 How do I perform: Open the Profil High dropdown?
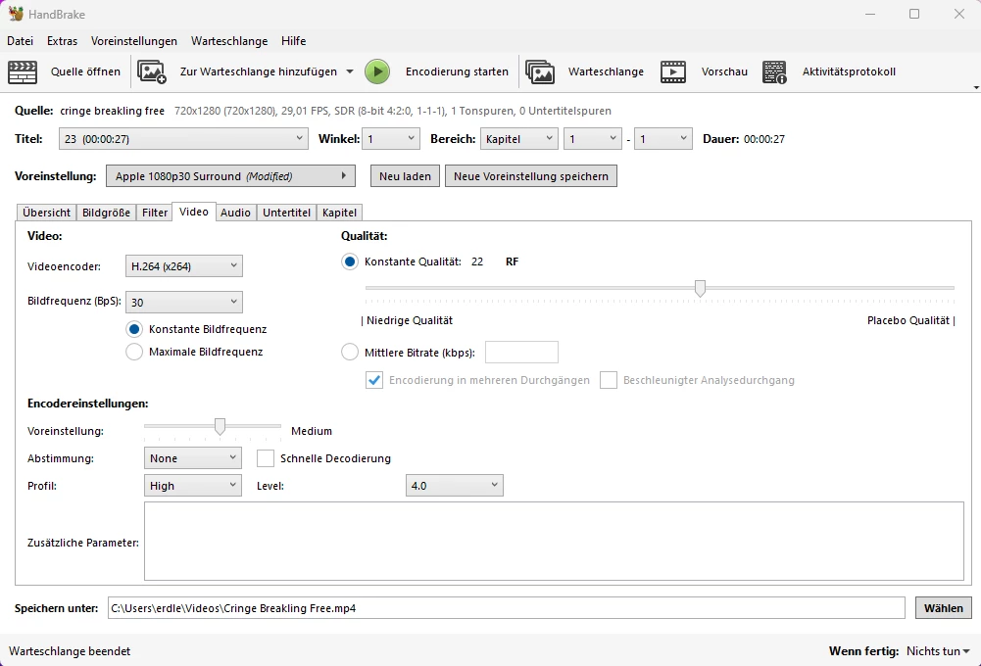pos(193,486)
